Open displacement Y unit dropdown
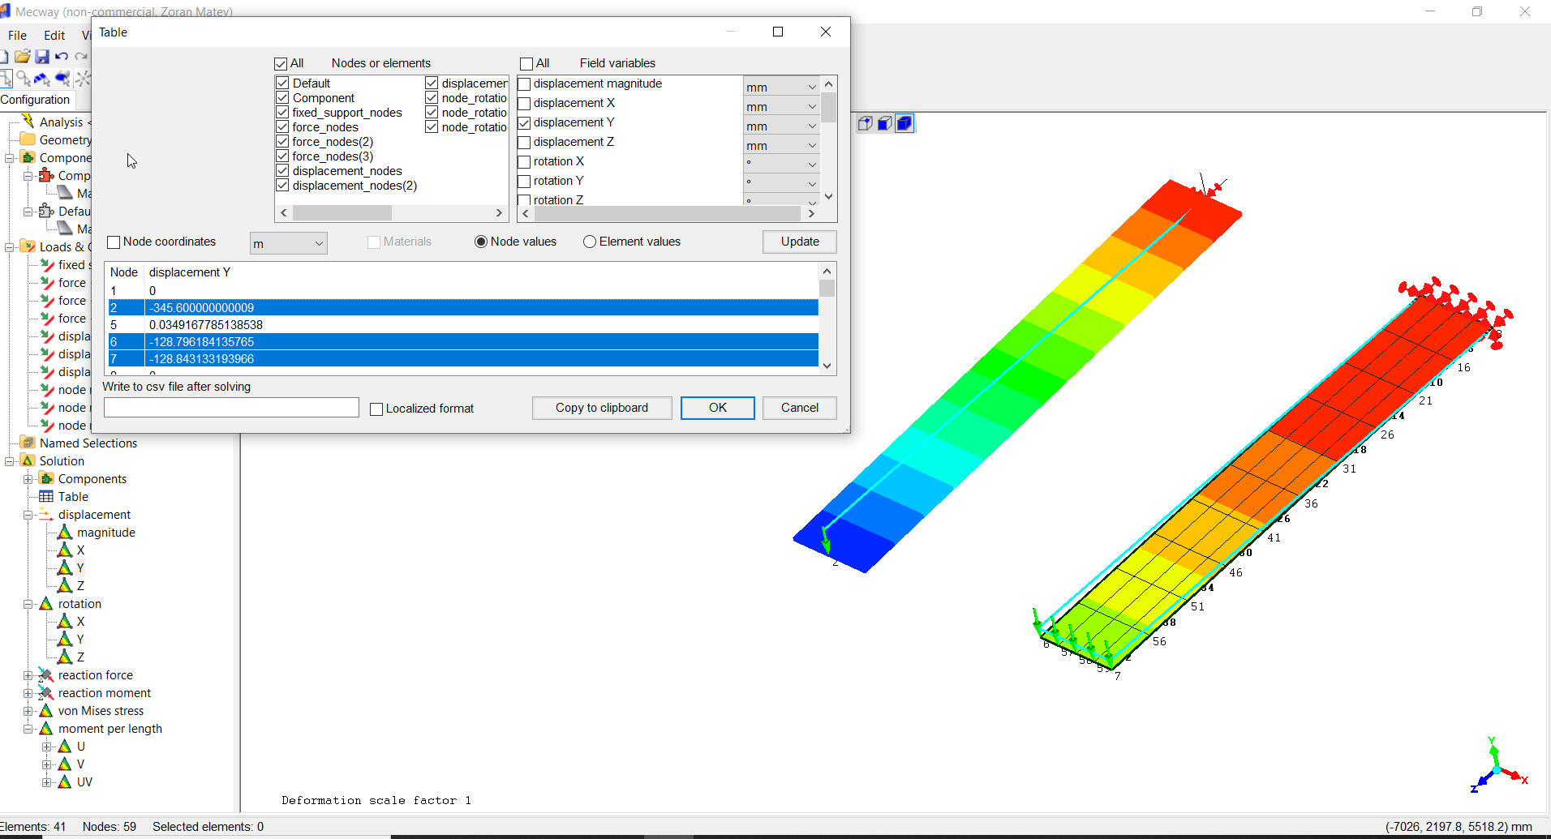 click(781, 126)
